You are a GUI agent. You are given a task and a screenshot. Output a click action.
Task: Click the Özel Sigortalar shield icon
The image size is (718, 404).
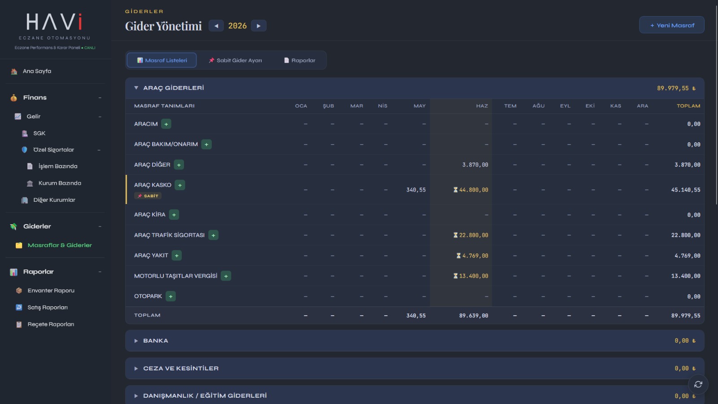click(25, 150)
